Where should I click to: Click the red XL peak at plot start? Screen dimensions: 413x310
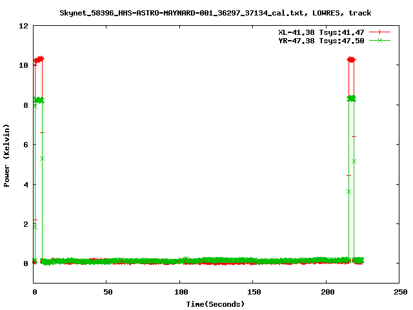(x=39, y=59)
